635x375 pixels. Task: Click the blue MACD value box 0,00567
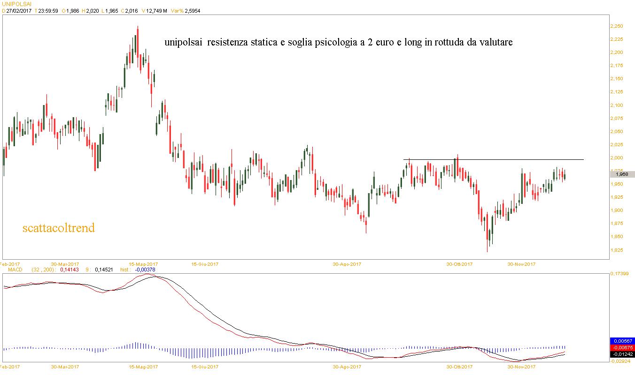point(622,341)
